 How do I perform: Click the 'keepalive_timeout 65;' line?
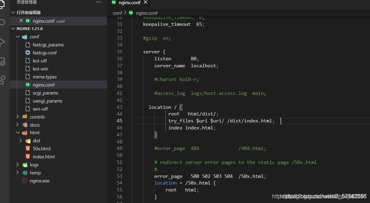[174, 24]
